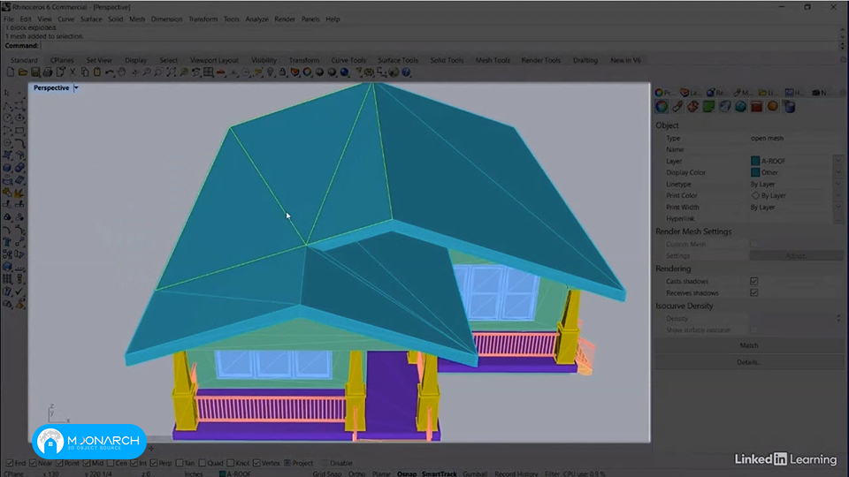Click the status bar A-ROOF layer swatch

pos(222,473)
